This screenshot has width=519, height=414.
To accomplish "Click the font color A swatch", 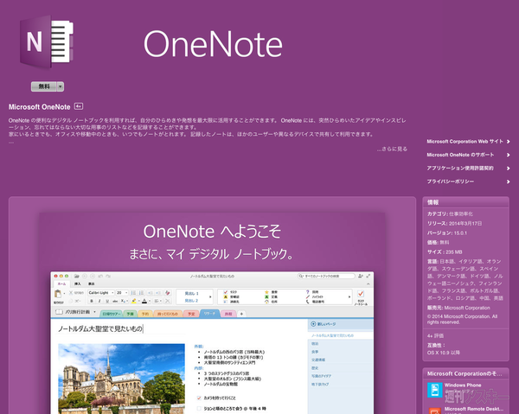I will 144,302.
